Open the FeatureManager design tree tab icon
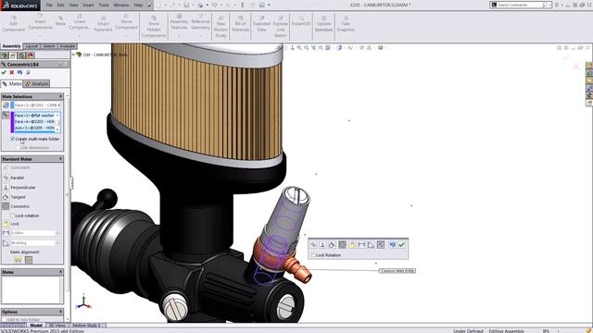 pyautogui.click(x=5, y=55)
